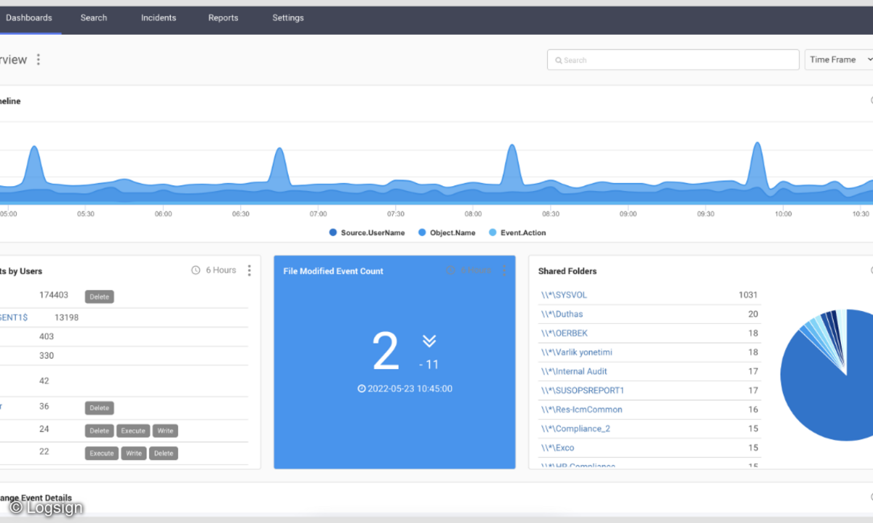Open the \\*\Internal Audit folder link
873x523 pixels.
point(574,371)
